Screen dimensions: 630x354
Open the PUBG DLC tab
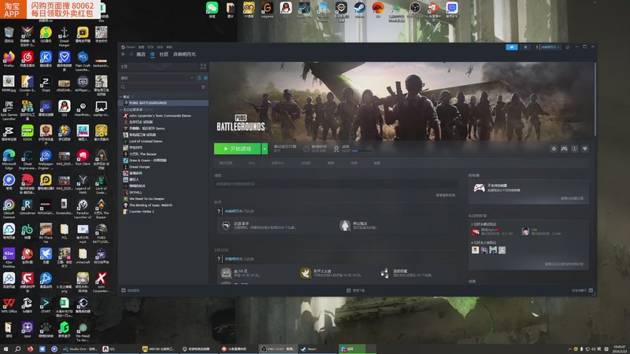(x=251, y=164)
